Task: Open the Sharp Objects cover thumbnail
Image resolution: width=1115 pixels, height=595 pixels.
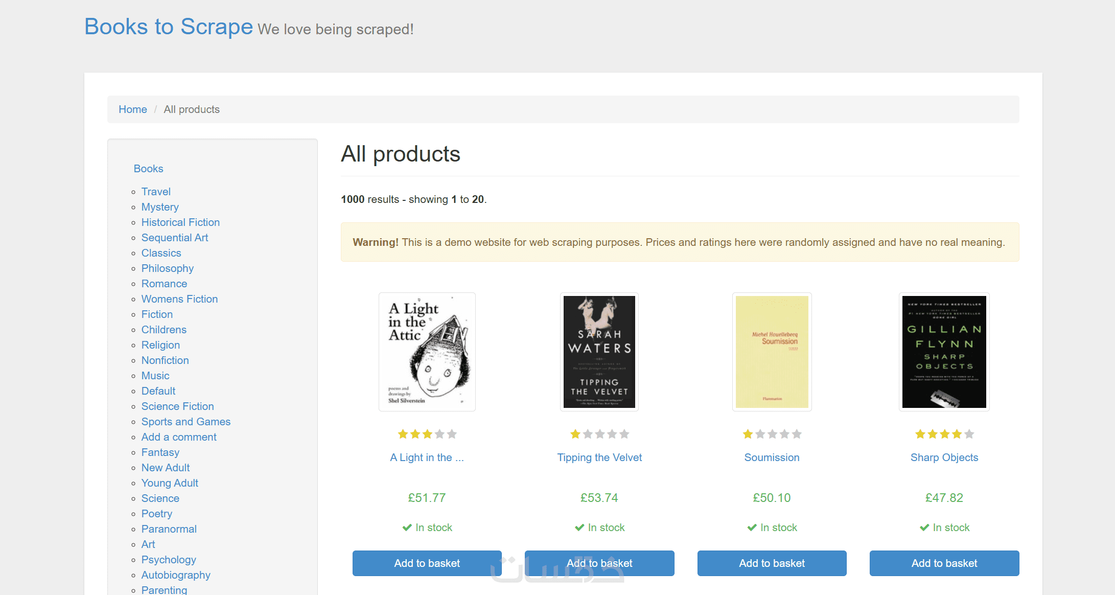Action: coord(944,352)
